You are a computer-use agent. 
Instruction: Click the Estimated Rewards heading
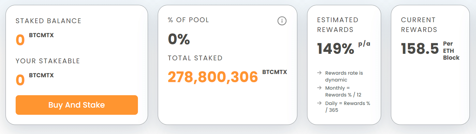[x=337, y=25]
